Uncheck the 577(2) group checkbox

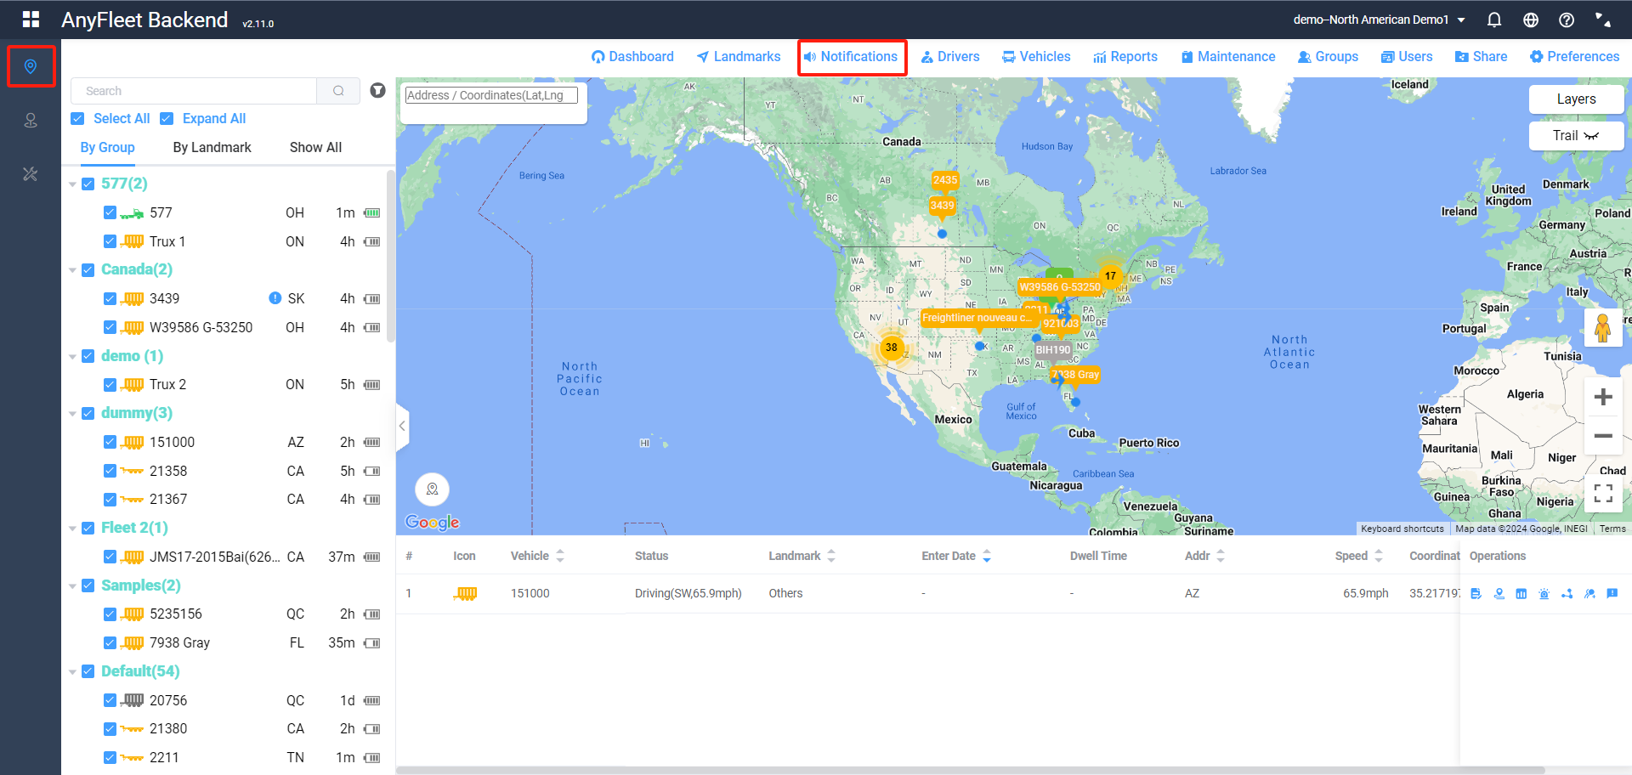[88, 184]
